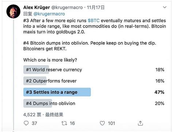
Task: Like the tweet with the heart icon
Action: [102, 123]
